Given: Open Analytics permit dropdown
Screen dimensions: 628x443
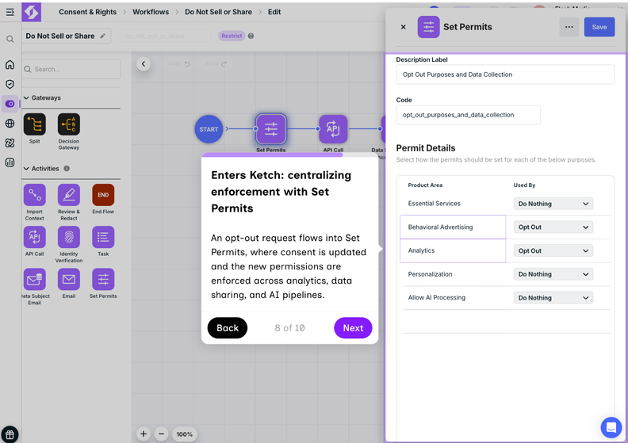Looking at the screenshot, I should point(553,250).
